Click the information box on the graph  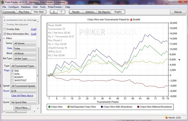click(62, 41)
